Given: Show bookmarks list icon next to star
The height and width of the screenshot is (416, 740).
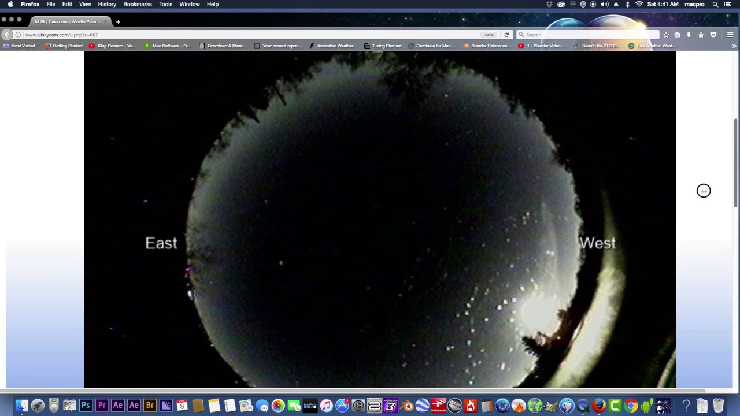Looking at the screenshot, I should coord(677,35).
